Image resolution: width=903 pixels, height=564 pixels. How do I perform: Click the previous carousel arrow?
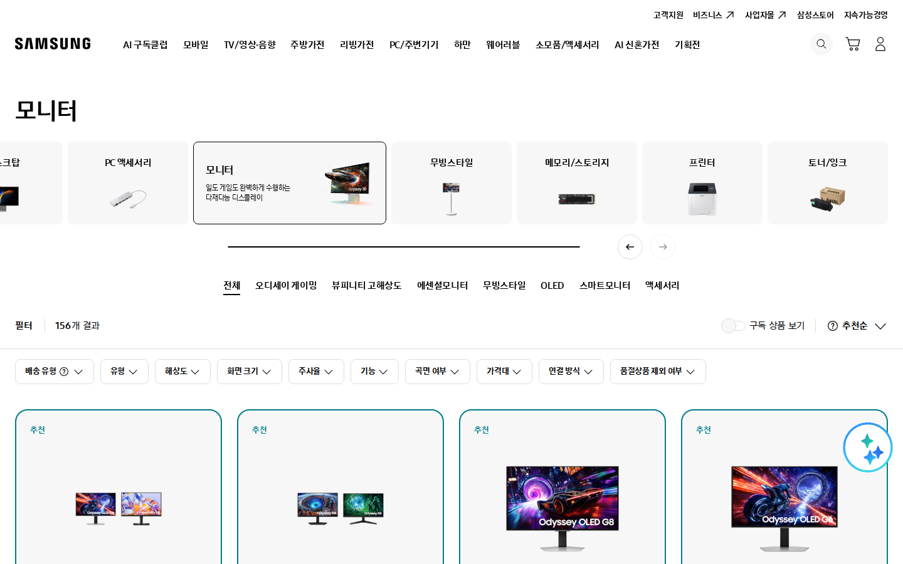point(630,247)
